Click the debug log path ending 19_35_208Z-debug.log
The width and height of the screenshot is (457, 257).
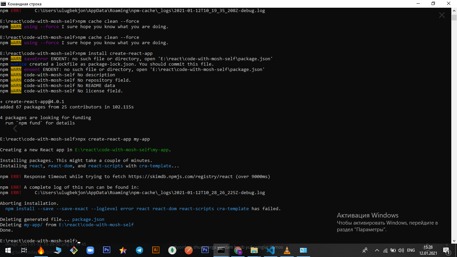click(x=150, y=11)
